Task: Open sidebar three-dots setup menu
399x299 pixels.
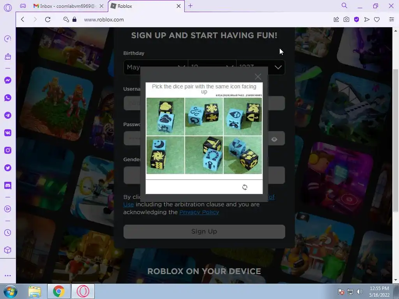Action: (8, 276)
